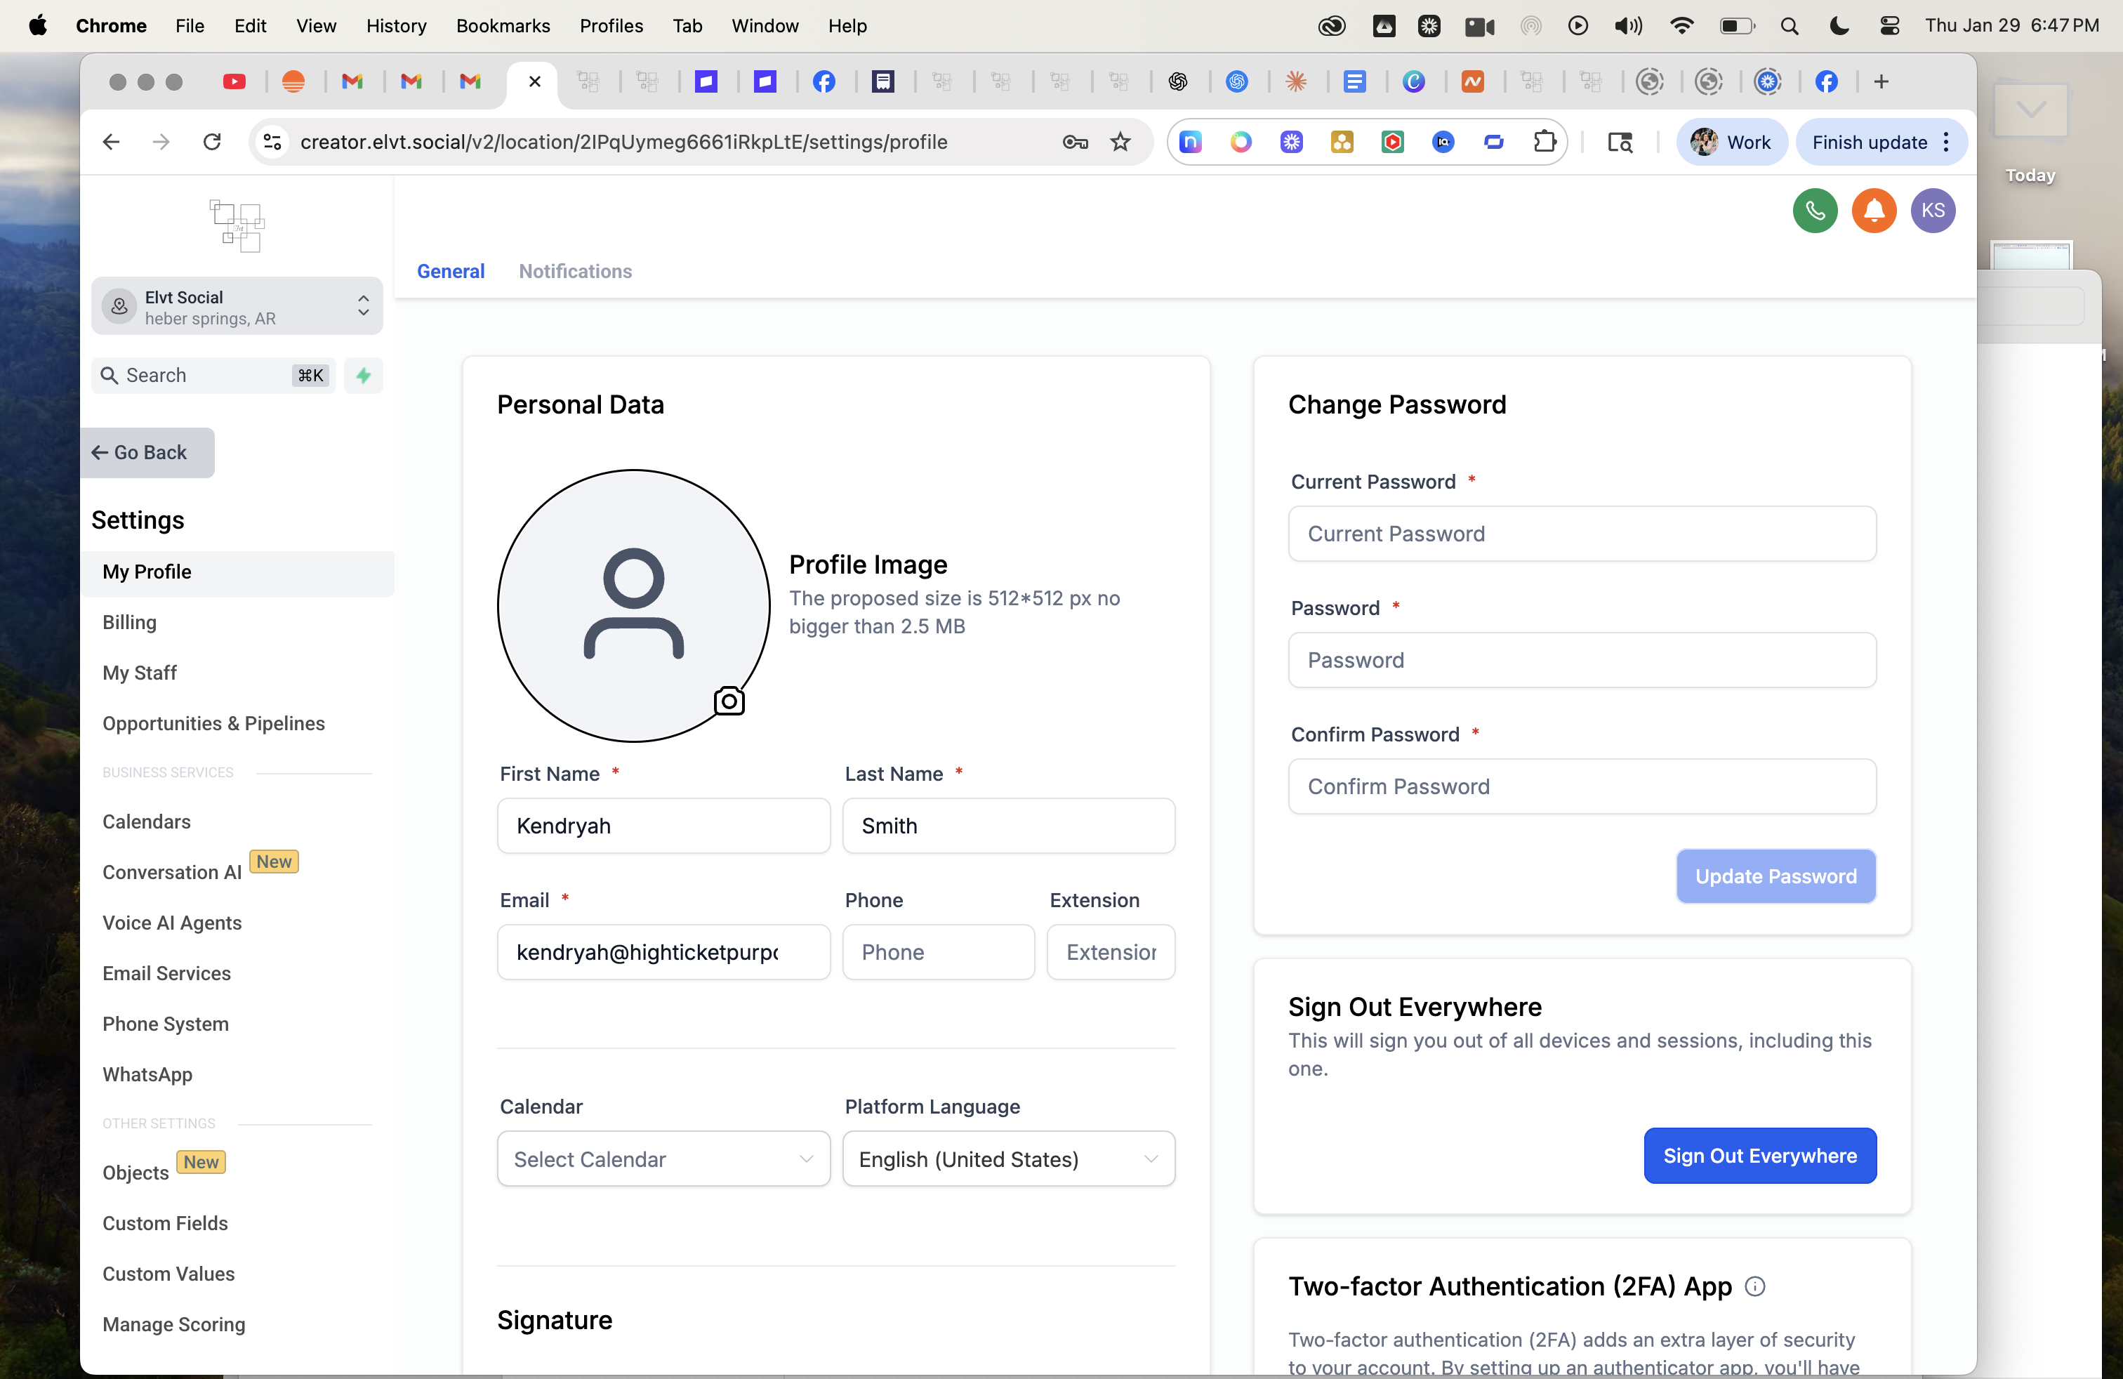Screen dimensions: 2123x1379
Task: Open the Chrome extensions puzzle icon
Action: click(1544, 142)
